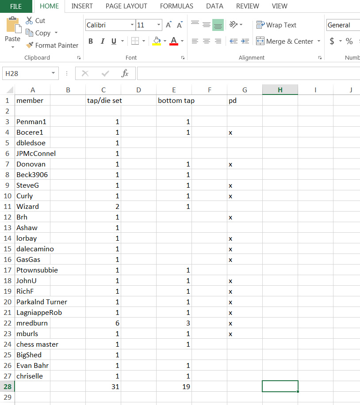This screenshot has height=405, width=360.
Task: Click the Orientation text angle icon
Action: pos(234,25)
